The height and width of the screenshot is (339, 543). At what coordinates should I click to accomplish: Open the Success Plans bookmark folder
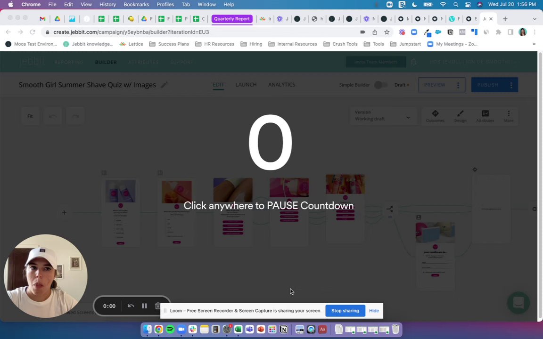coord(169,44)
